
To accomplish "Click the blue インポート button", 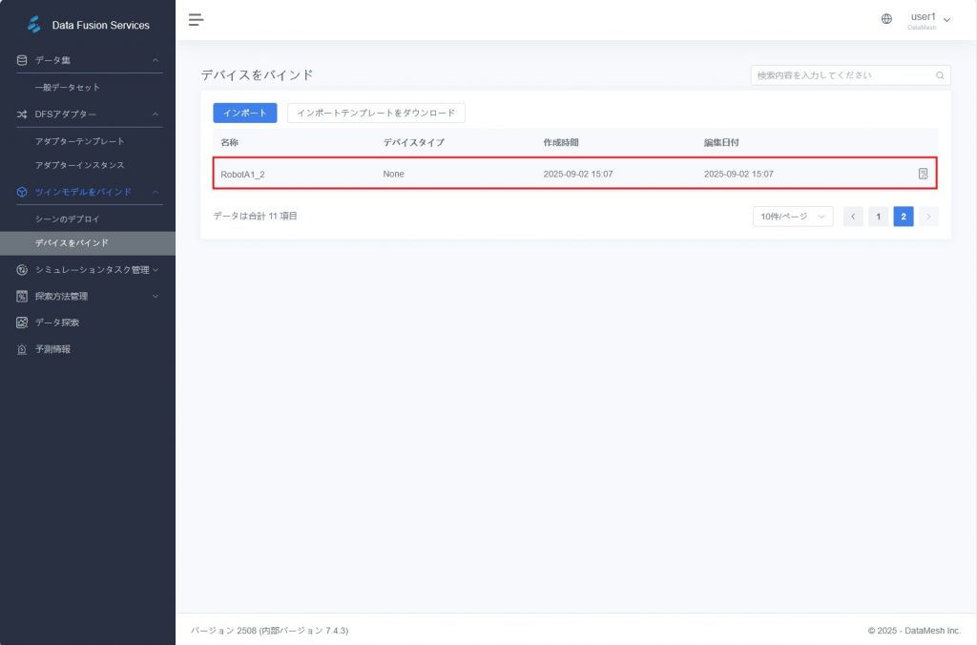I will 244,113.
